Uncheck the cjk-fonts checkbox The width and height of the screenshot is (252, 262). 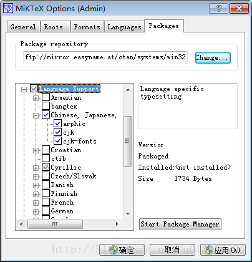click(57, 141)
